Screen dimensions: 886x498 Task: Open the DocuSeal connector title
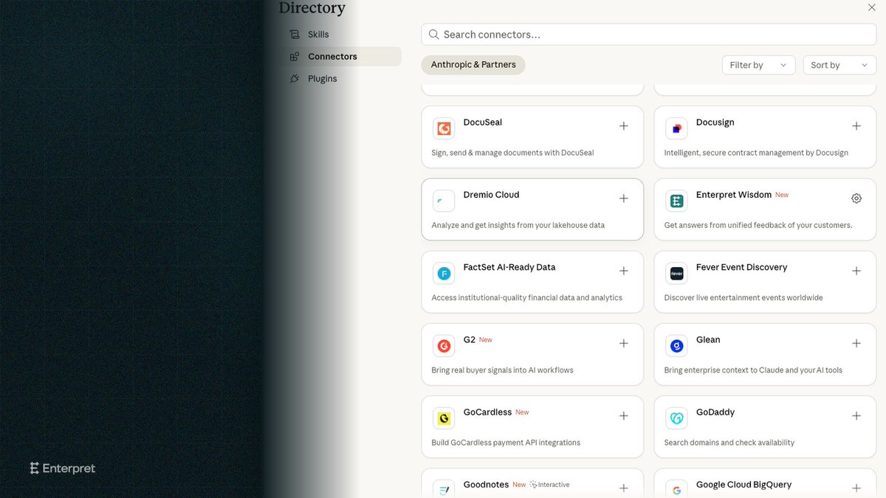tap(483, 122)
